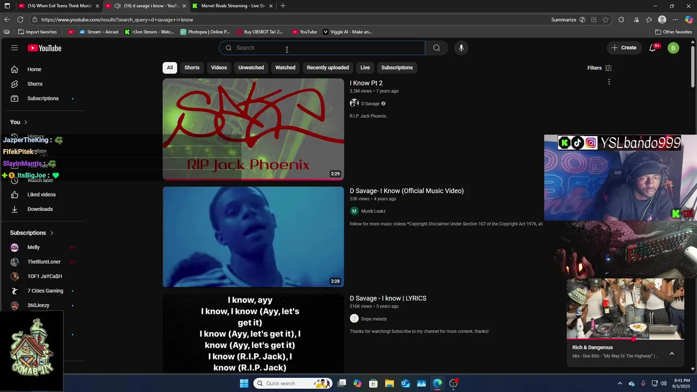Select the Unwatched filter chip
Screen dimensions: 697x392
click(251, 68)
